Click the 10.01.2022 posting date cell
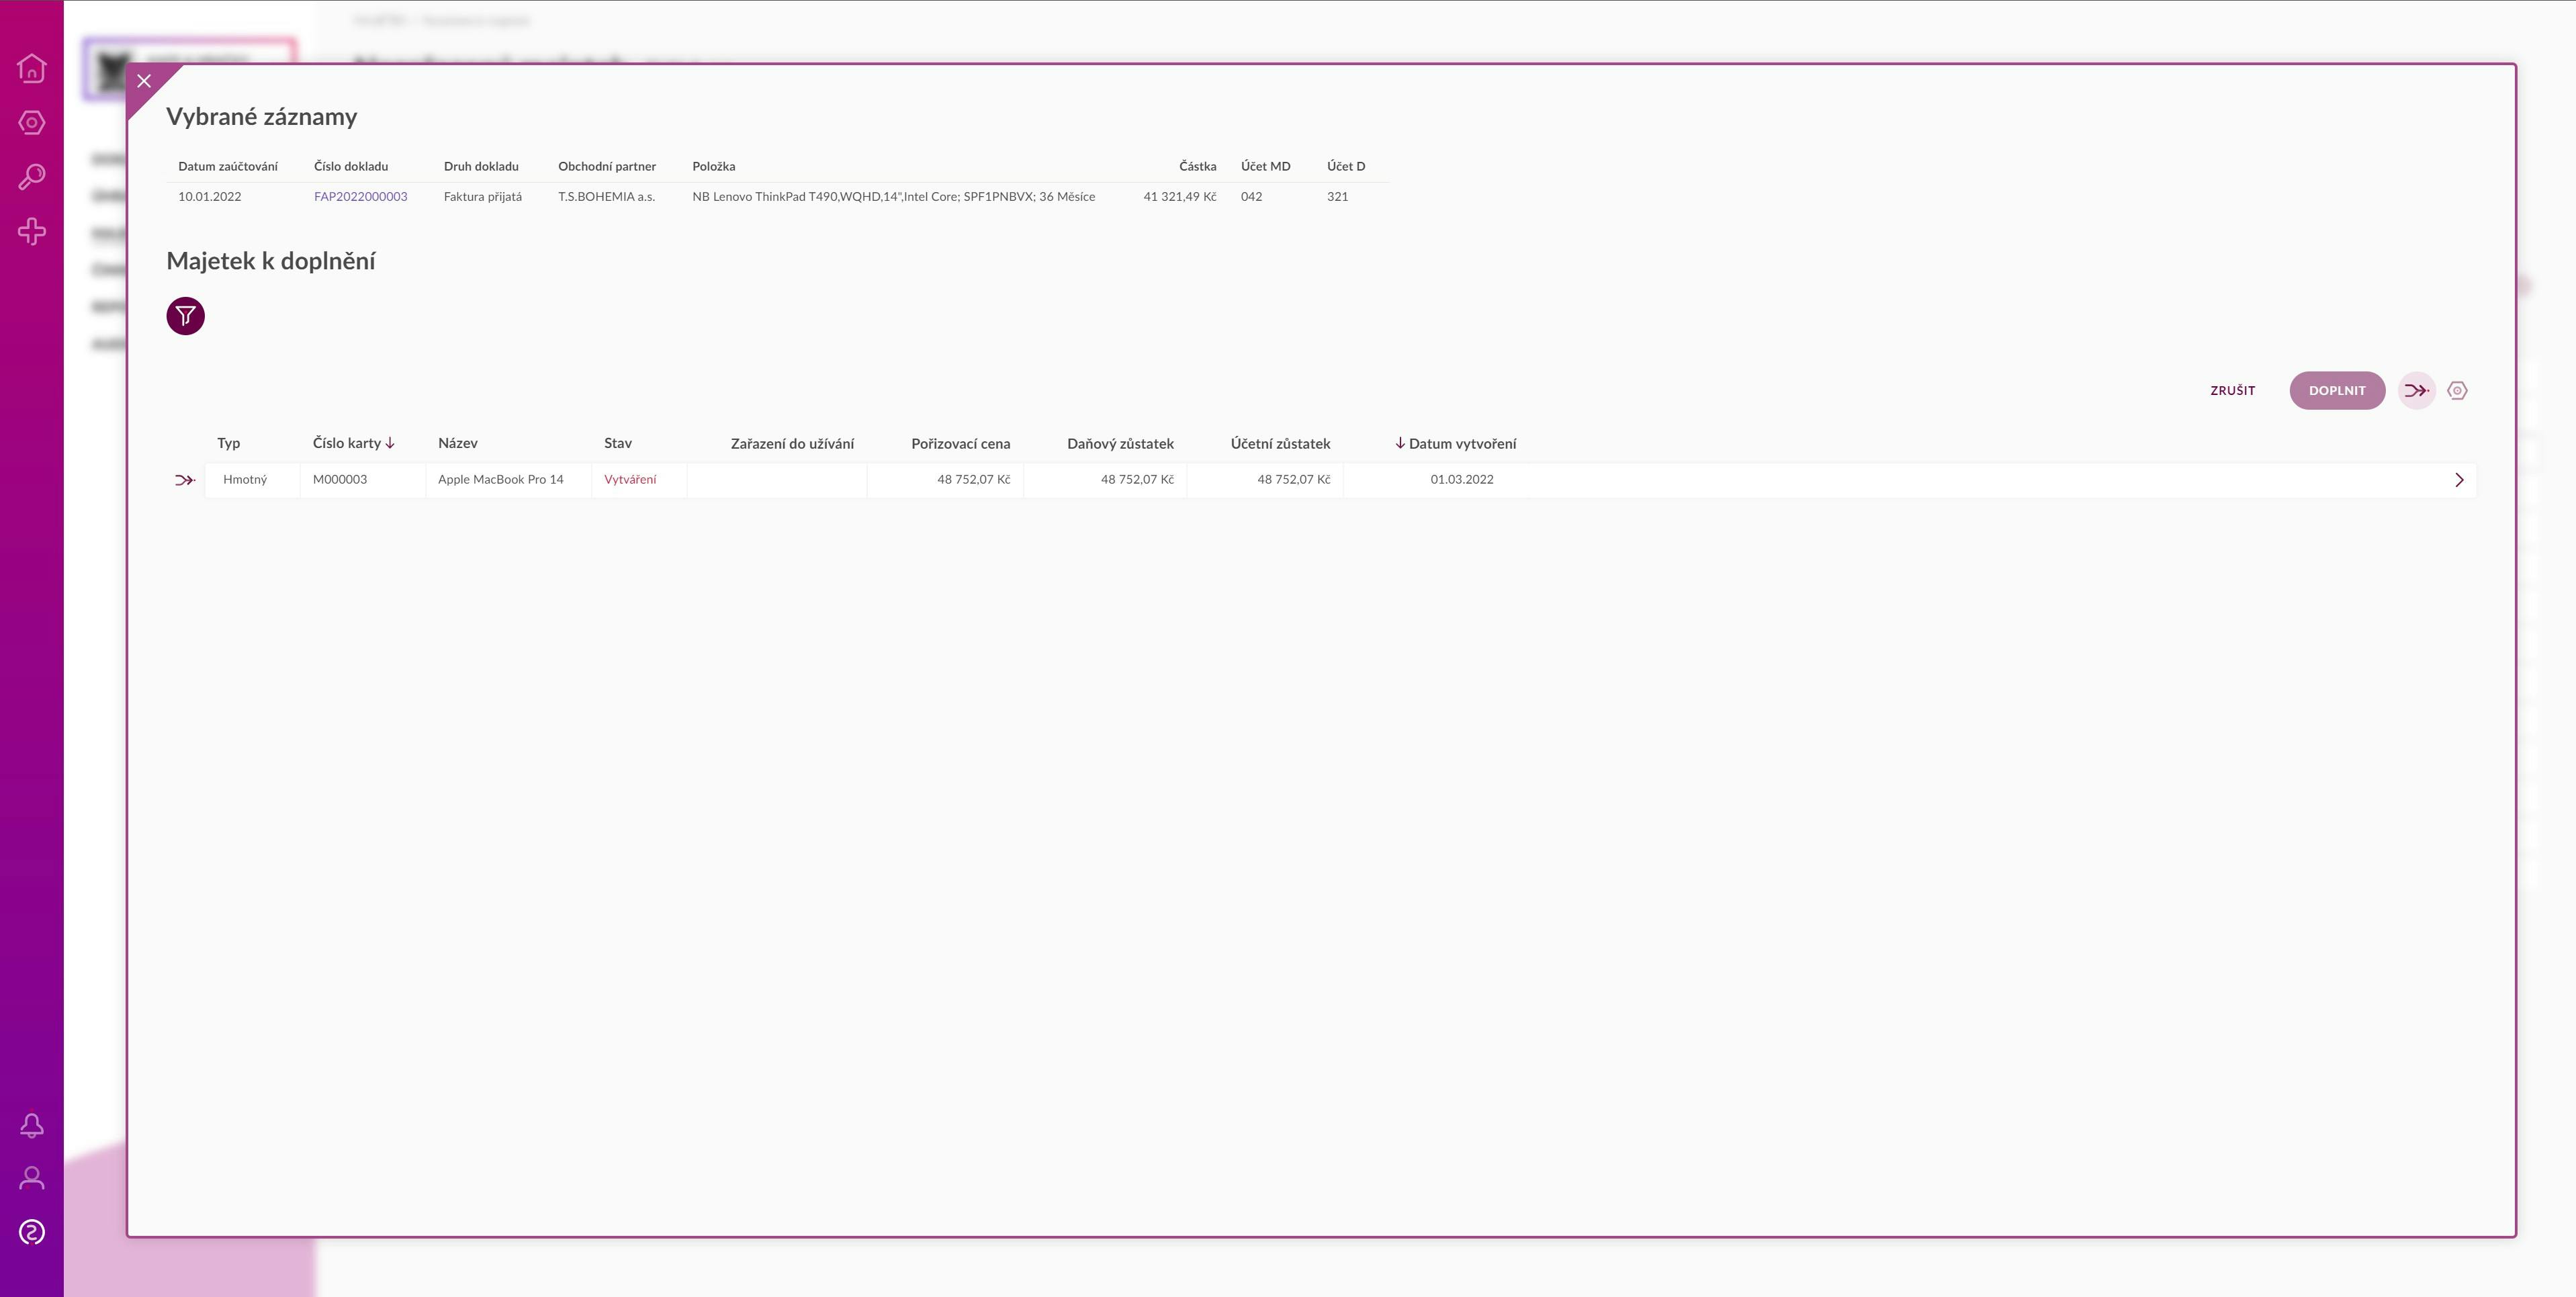The height and width of the screenshot is (1297, 2576). click(x=210, y=197)
